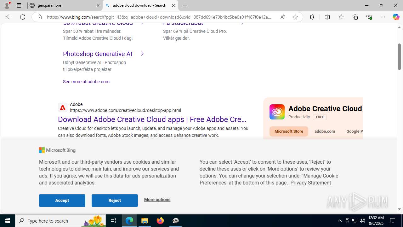Image resolution: width=403 pixels, height=227 pixels.
Task: Open Firefox taskbar icon
Action: tap(160, 221)
